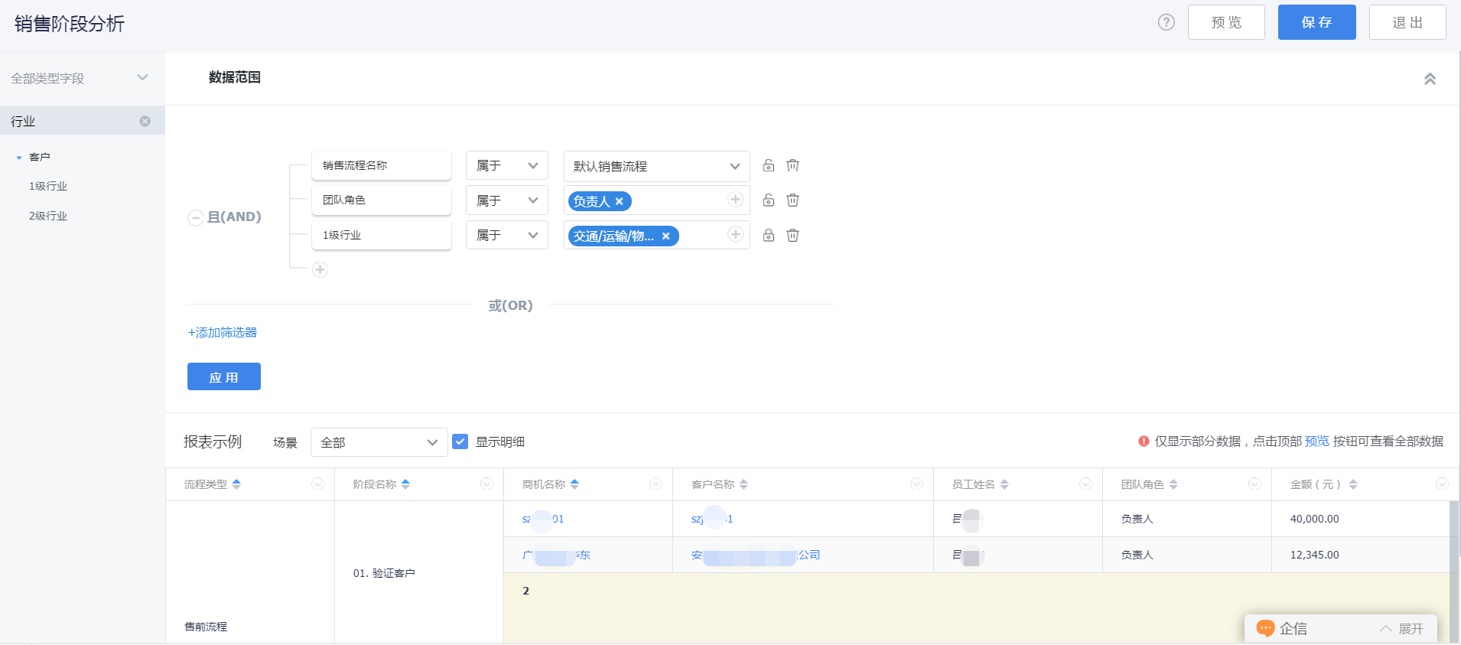Open 属于 operator dropdown for 销售流程名称
Screen dimensions: 1461x645
tap(507, 165)
